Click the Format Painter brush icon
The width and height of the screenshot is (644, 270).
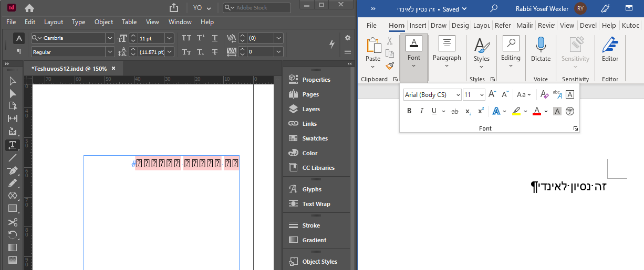(390, 66)
